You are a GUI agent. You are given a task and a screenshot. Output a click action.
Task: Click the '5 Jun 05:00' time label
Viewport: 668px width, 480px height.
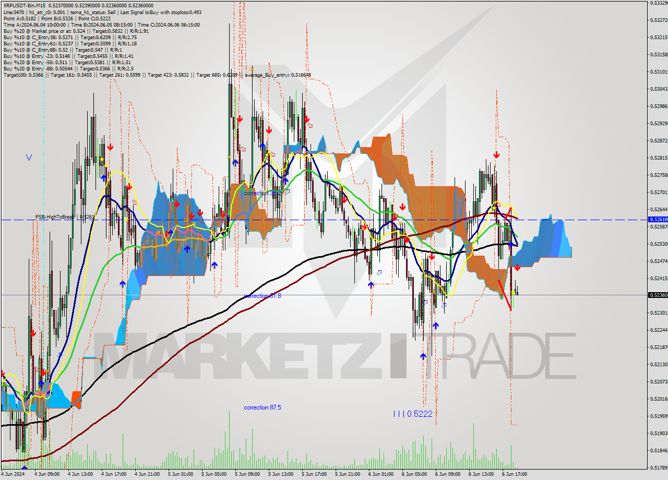click(x=213, y=475)
